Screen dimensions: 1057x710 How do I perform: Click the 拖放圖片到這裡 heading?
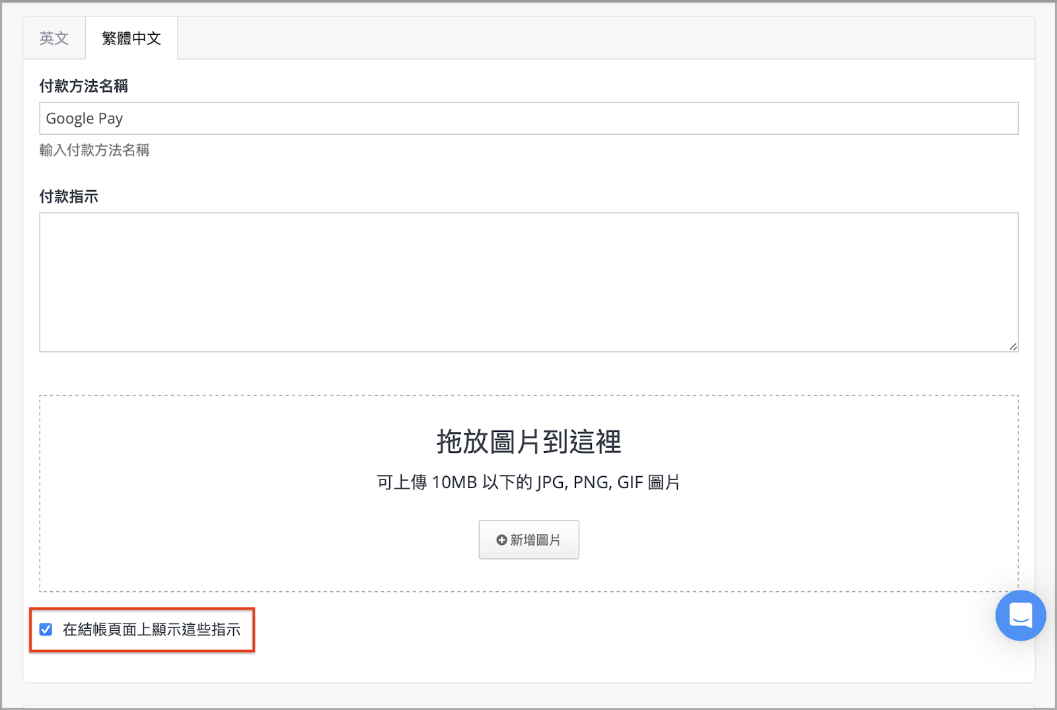[x=528, y=441]
